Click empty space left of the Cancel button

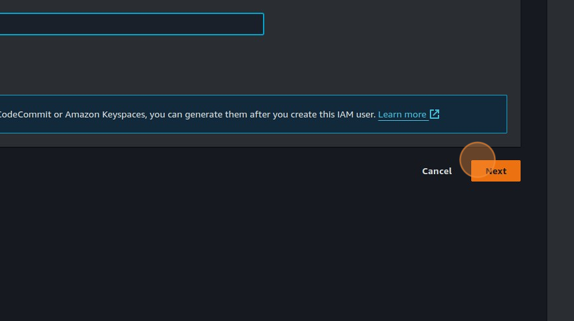267,171
